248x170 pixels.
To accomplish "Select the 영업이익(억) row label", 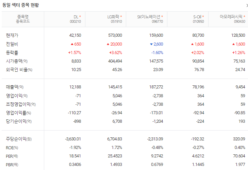I will (x=17, y=96).
